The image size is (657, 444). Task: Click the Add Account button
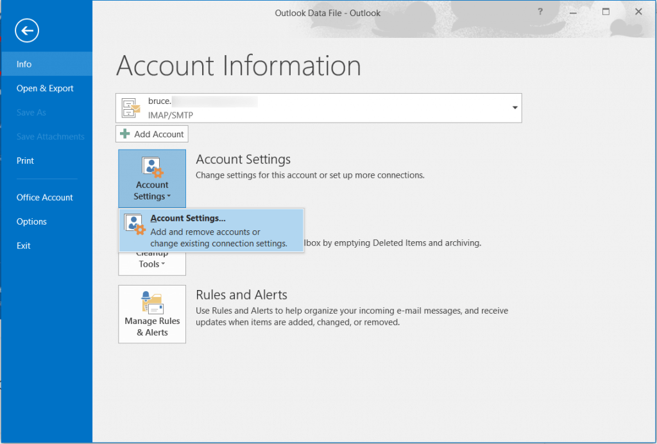click(151, 133)
